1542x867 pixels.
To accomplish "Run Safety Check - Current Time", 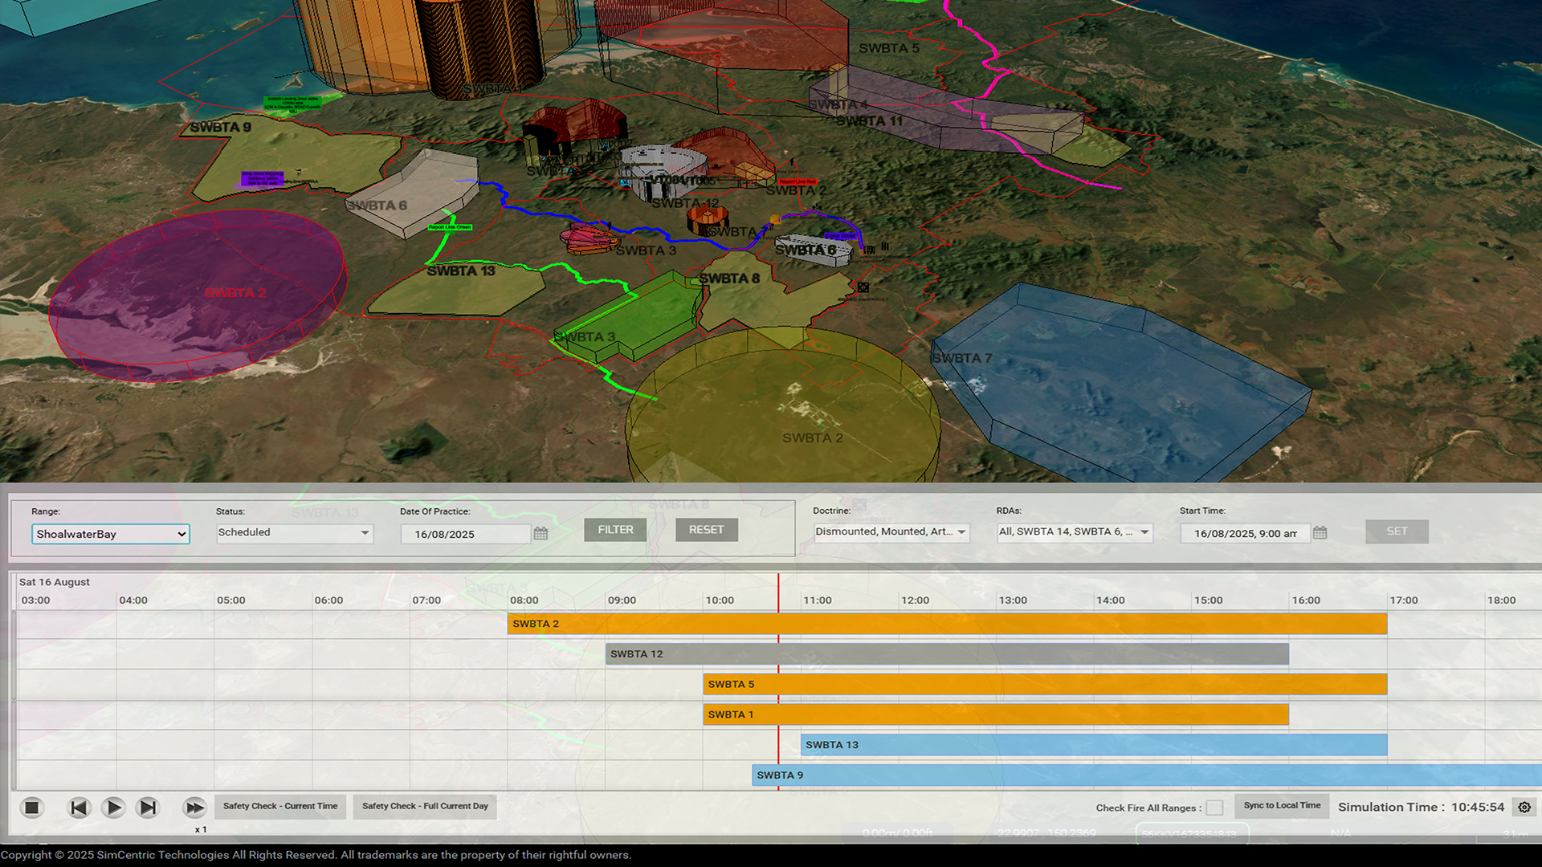I will point(280,806).
